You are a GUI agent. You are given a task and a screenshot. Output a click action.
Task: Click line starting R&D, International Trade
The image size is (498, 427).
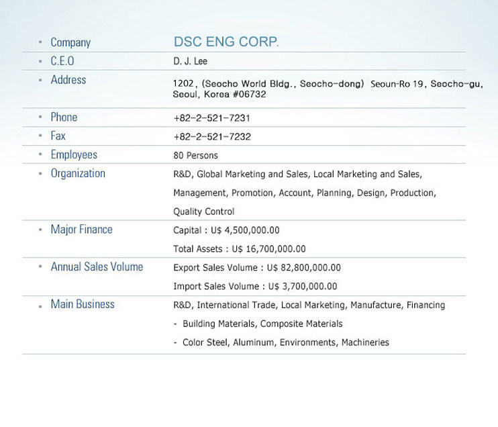pos(309,305)
